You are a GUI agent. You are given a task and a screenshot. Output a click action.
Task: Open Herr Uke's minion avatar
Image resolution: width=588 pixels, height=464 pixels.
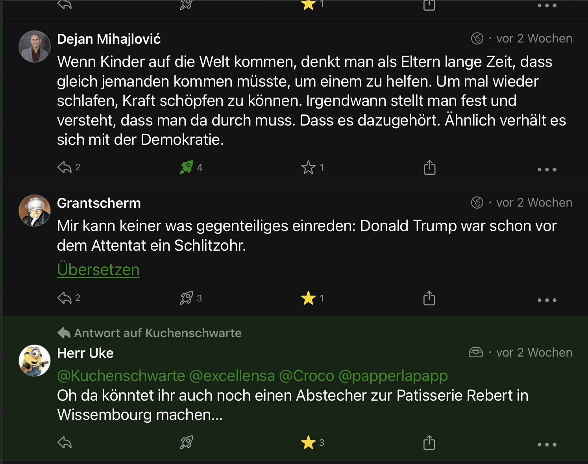click(x=35, y=360)
